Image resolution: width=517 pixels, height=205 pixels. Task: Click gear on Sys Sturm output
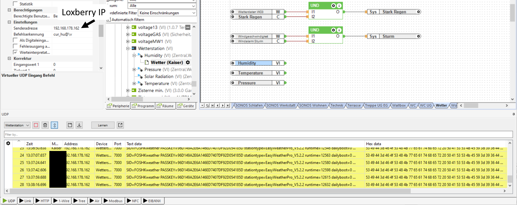(x=418, y=36)
